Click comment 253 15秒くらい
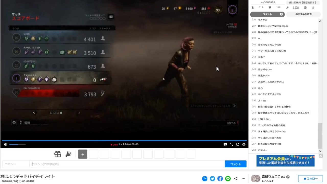 pos(264,119)
